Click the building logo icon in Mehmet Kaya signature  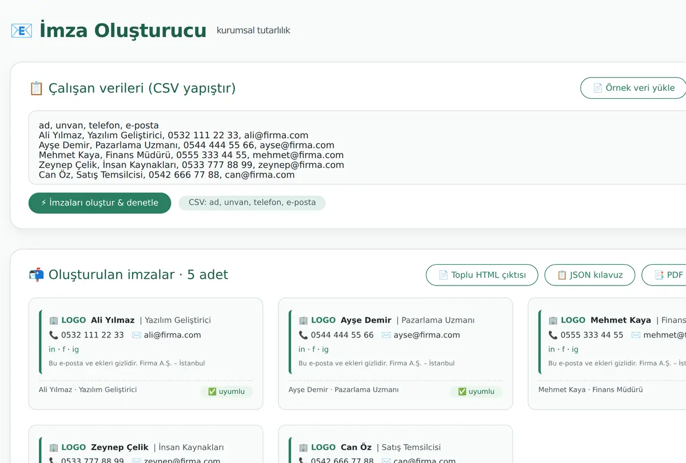click(553, 320)
